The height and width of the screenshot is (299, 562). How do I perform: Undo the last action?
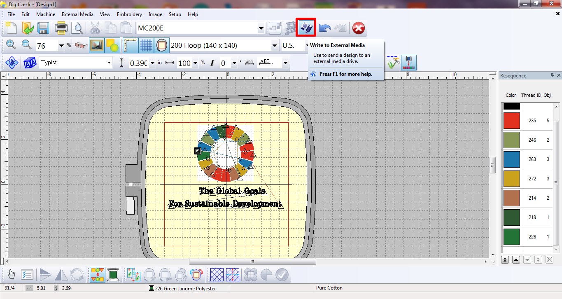click(x=325, y=28)
